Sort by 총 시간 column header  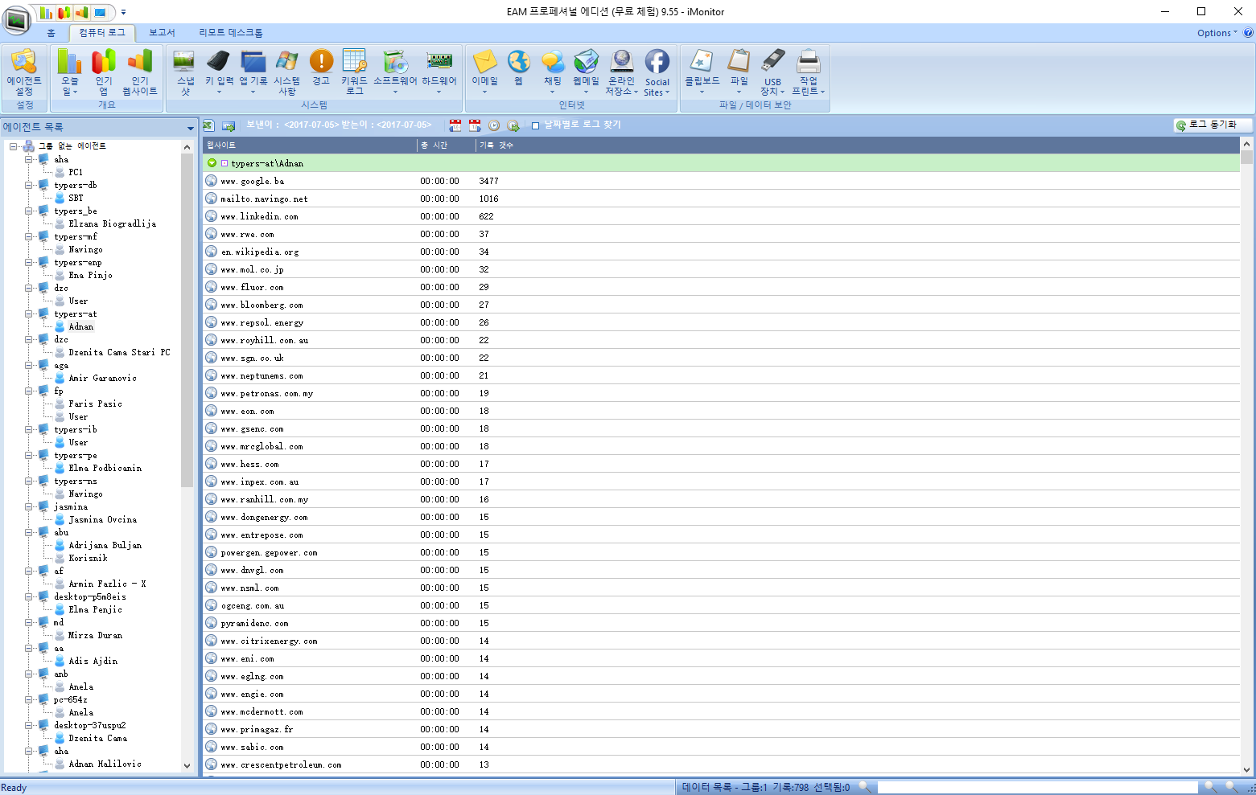(x=446, y=145)
